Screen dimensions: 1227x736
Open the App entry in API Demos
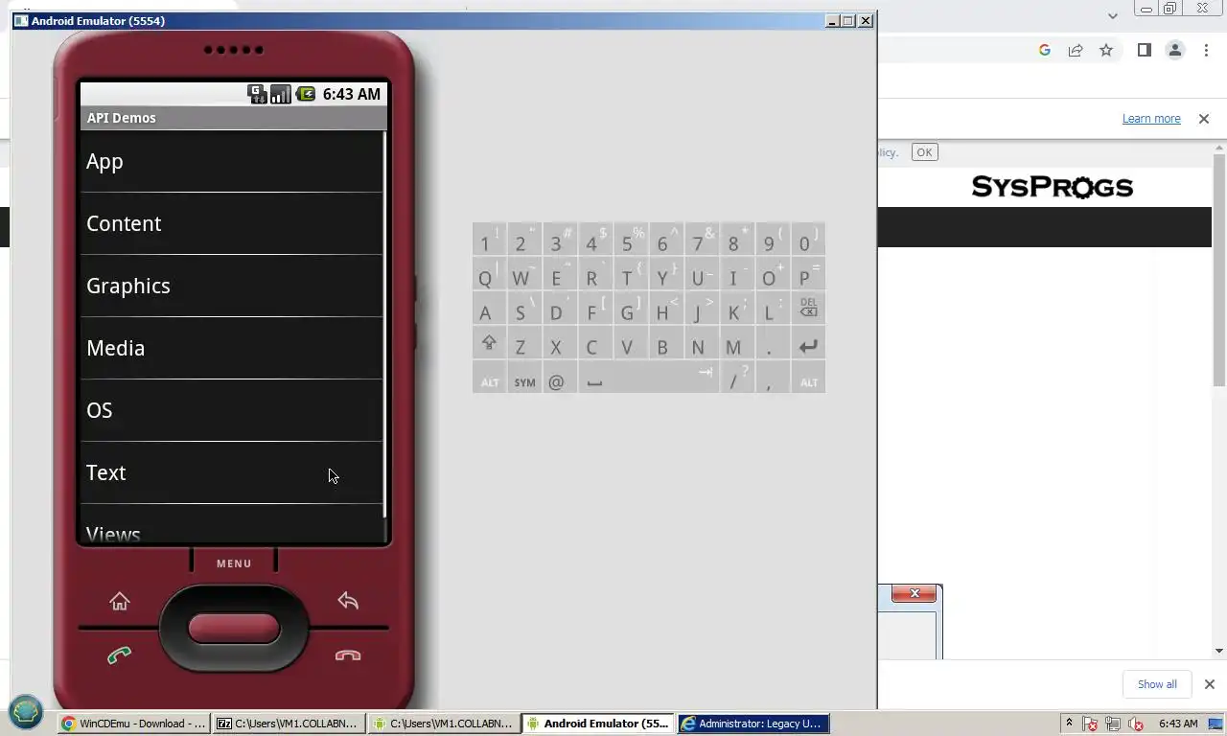tap(231, 161)
